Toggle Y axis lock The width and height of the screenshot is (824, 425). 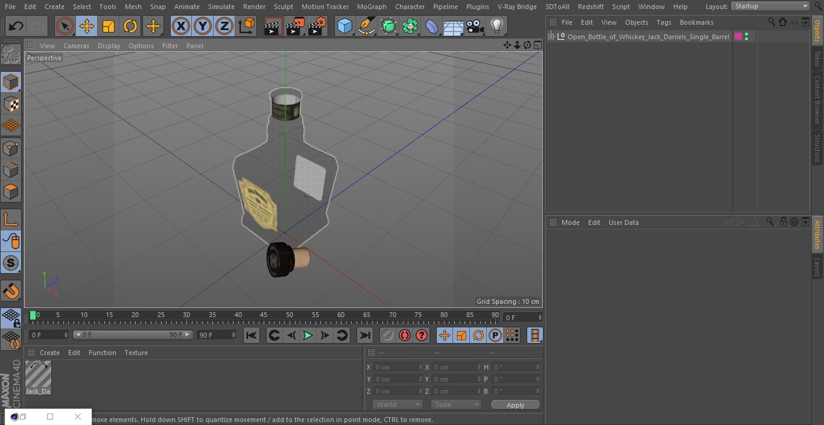coord(202,26)
